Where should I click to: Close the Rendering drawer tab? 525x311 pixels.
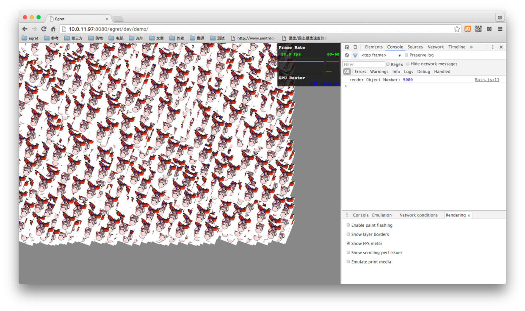(469, 215)
